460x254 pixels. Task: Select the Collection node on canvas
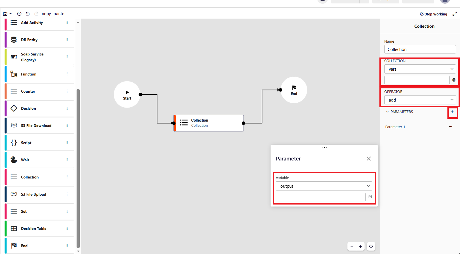(209, 123)
